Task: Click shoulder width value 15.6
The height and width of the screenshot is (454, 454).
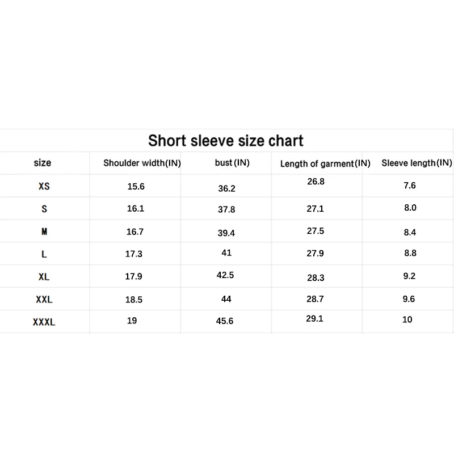Action: 136,186
